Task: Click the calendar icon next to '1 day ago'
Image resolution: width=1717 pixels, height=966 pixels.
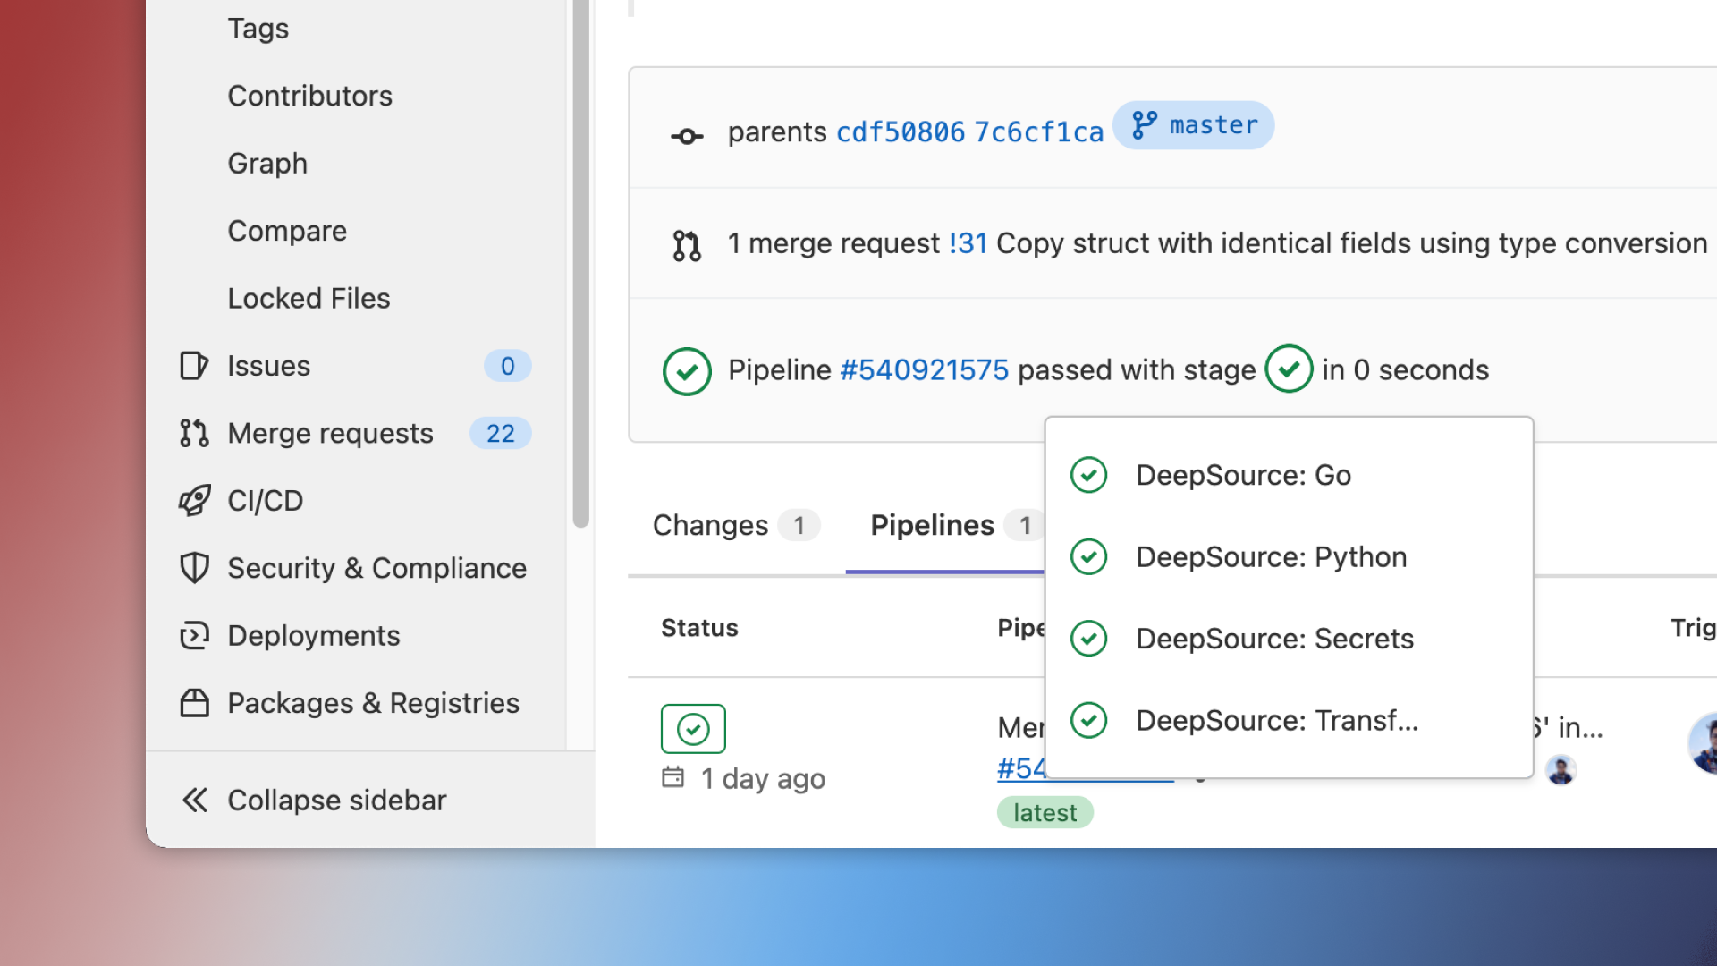Action: pos(672,778)
